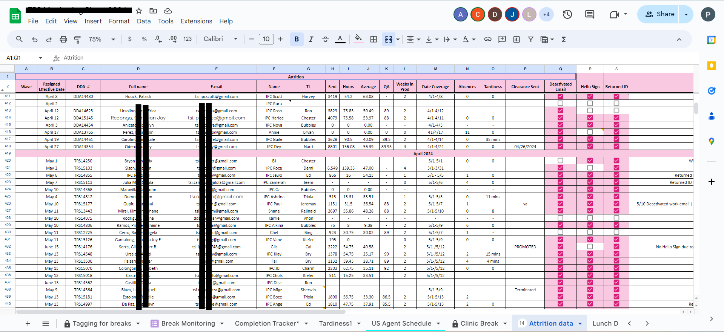Open Google Keep in side panel
The image size is (724, 332).
711,66
